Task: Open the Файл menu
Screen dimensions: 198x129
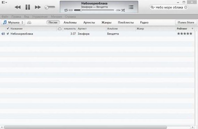Action: pos(5,17)
